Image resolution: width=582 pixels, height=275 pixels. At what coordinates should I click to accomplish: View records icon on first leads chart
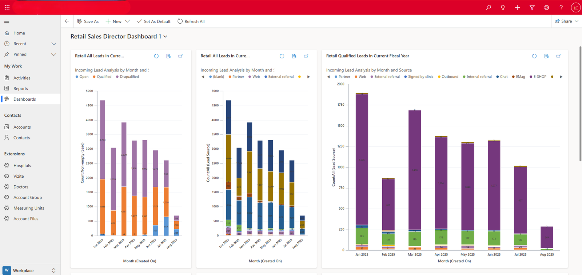click(x=168, y=56)
